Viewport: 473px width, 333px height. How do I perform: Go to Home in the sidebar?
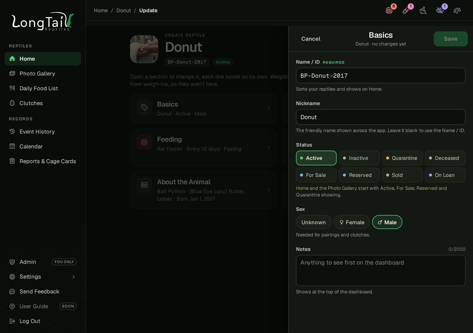pos(43,59)
